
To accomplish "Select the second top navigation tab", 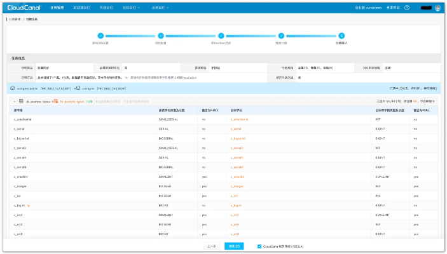I will click(x=81, y=8).
